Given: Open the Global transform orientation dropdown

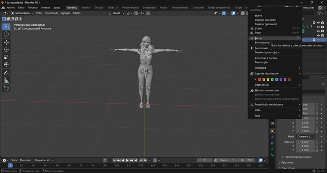Looking at the screenshot, I should click(116, 13).
